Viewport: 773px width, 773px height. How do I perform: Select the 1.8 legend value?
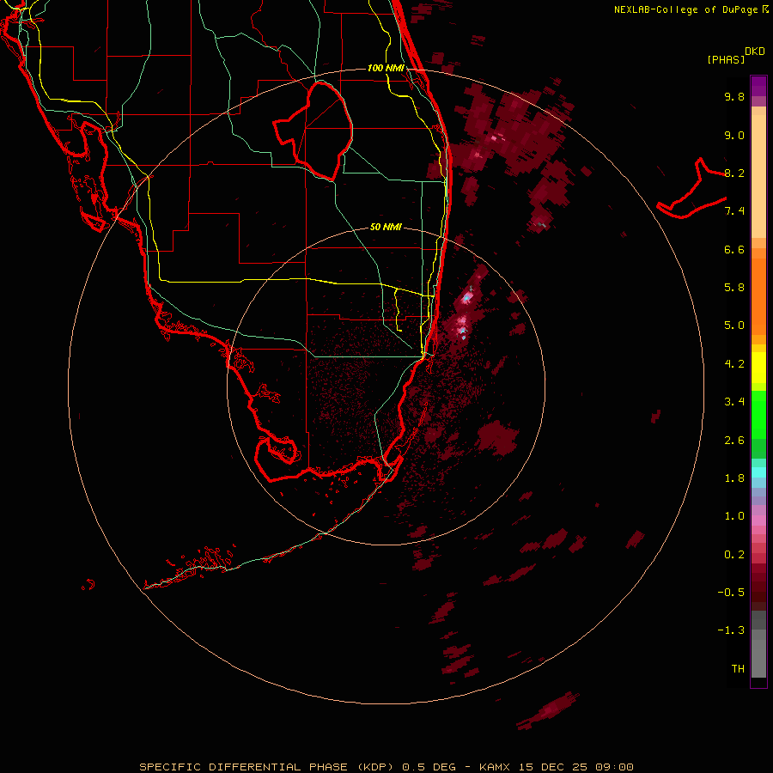click(x=734, y=478)
